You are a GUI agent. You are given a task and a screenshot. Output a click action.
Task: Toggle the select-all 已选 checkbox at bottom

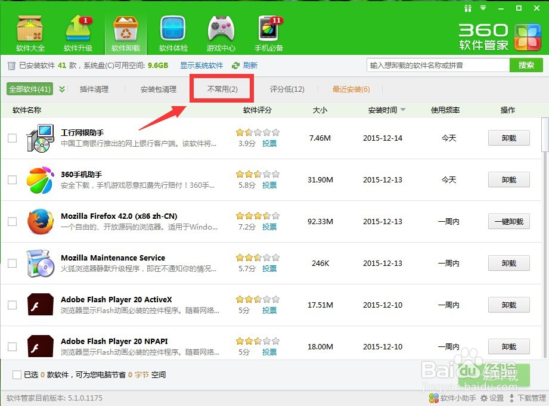17,375
